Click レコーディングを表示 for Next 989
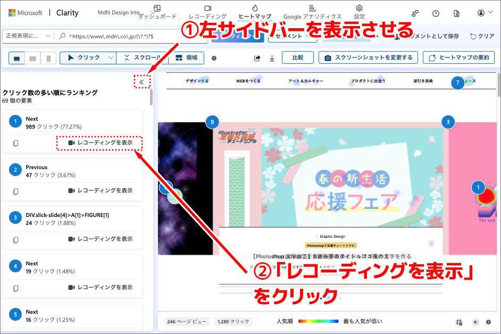501x334 pixels. tap(101, 143)
